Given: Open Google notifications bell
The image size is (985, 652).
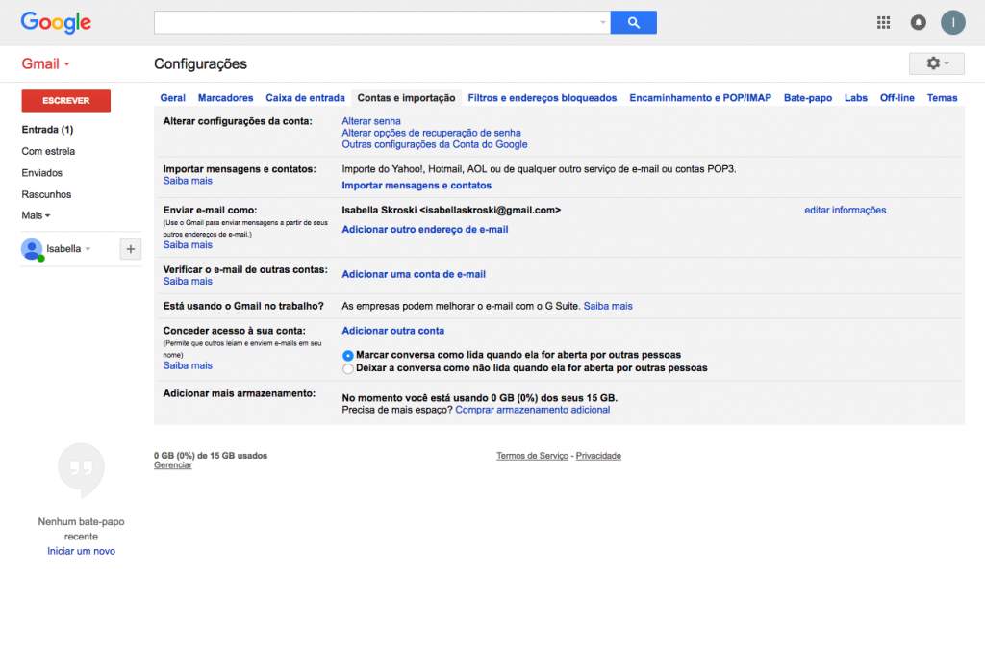Looking at the screenshot, I should click(x=918, y=23).
